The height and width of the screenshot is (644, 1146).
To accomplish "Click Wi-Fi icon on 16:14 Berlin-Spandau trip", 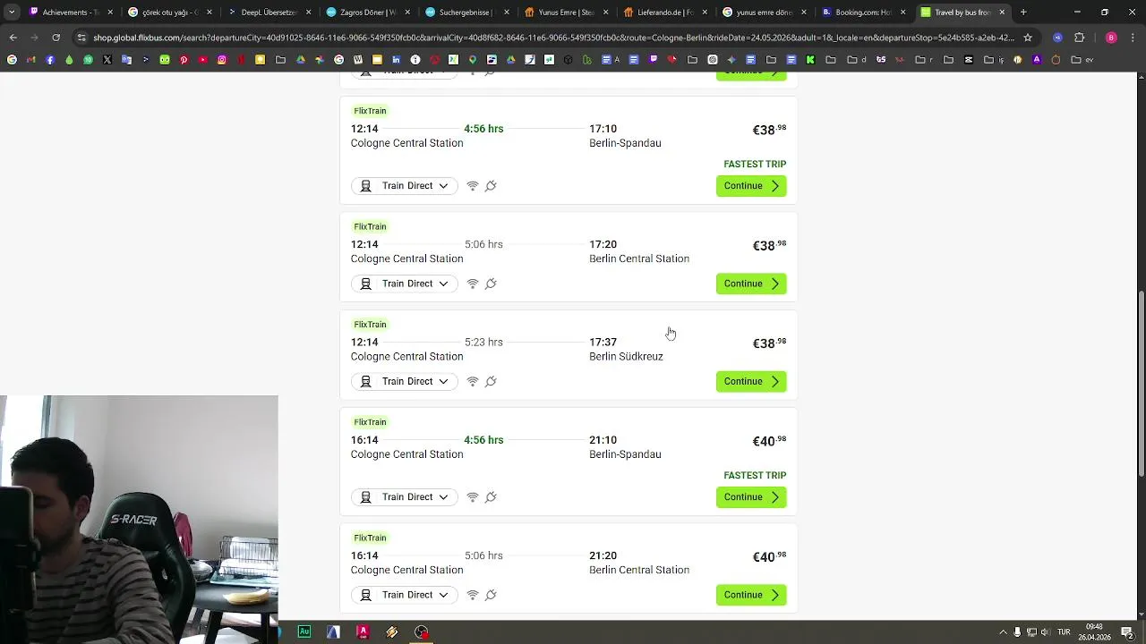I will point(473,497).
